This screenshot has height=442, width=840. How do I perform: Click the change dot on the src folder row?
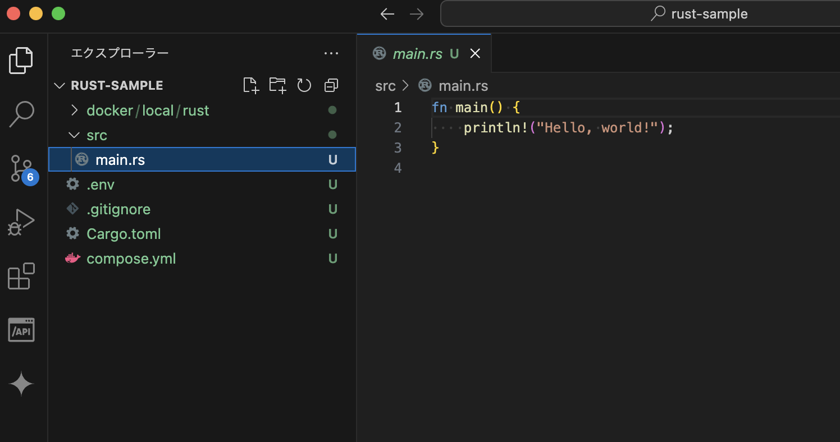(332, 135)
